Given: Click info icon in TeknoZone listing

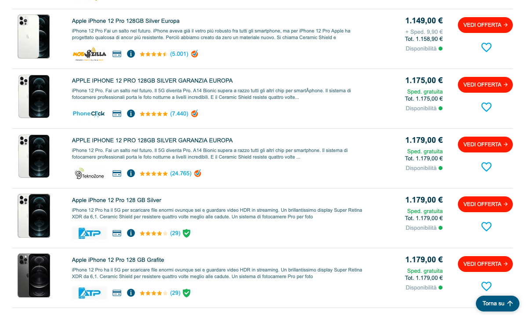Looking at the screenshot, I should pos(131,174).
